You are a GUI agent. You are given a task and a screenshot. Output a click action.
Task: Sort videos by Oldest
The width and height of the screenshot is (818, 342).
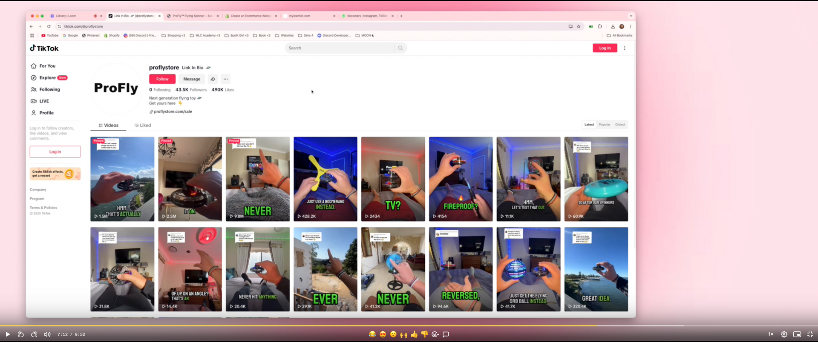pyautogui.click(x=620, y=125)
